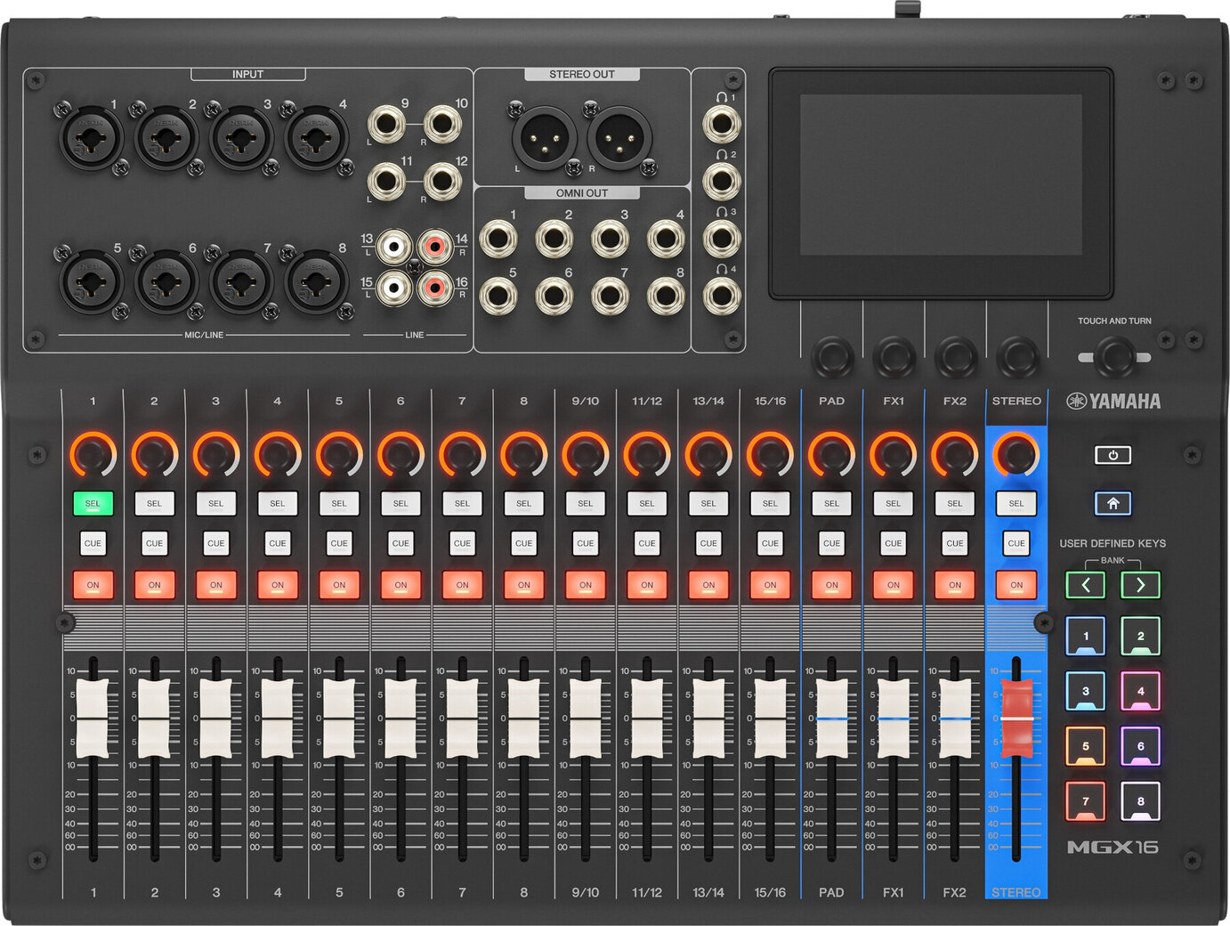The width and height of the screenshot is (1230, 926).
Task: Click the Touch and Turn knob
Action: tap(1114, 357)
